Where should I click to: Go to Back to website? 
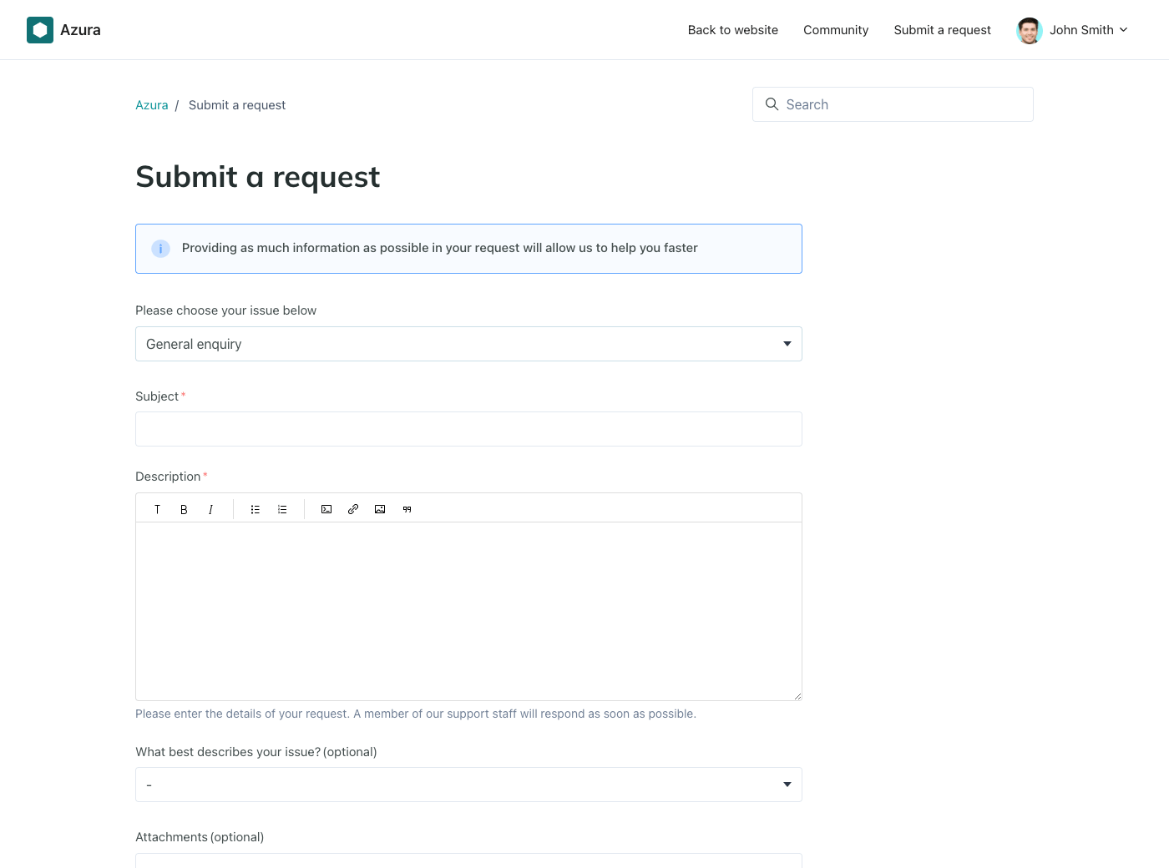point(732,30)
